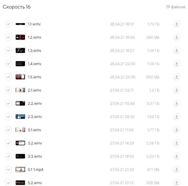
Task: Mark 3.2.wmv as selected
Action: point(9,143)
